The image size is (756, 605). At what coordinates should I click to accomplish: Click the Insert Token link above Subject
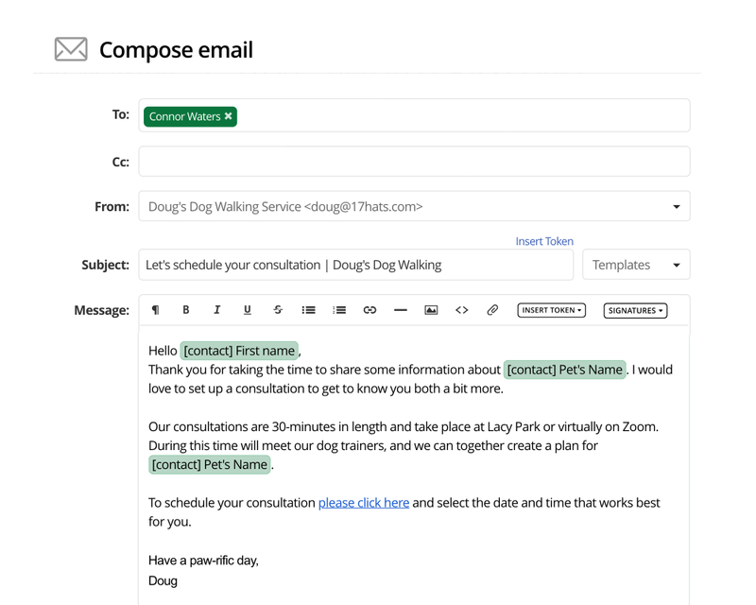(544, 241)
